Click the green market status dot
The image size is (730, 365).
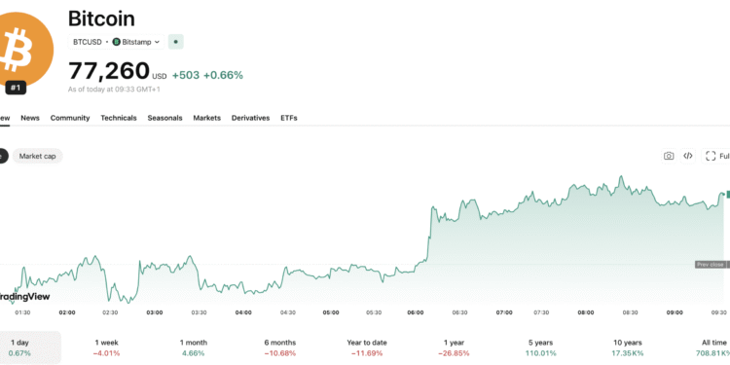tap(175, 42)
